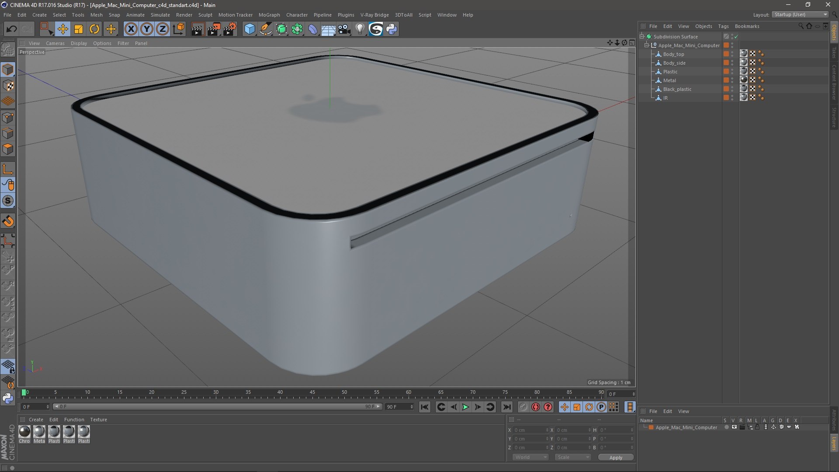Toggle layer solo dot for Apple_Mac_Mini_Computer
Screen dimensions: 839x472
726,427
